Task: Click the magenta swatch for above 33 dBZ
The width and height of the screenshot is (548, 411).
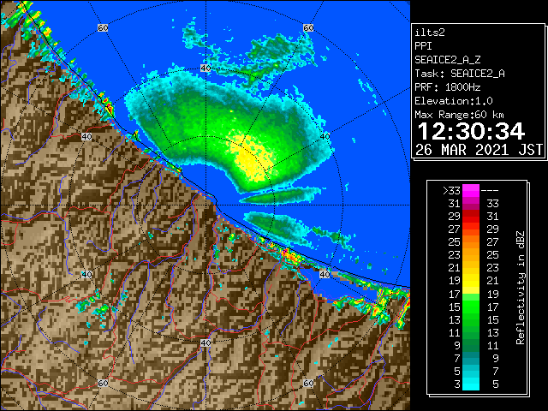Action: coord(470,190)
